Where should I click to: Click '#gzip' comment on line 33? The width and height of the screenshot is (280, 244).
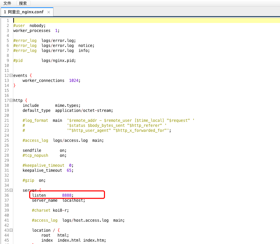coord(28,180)
